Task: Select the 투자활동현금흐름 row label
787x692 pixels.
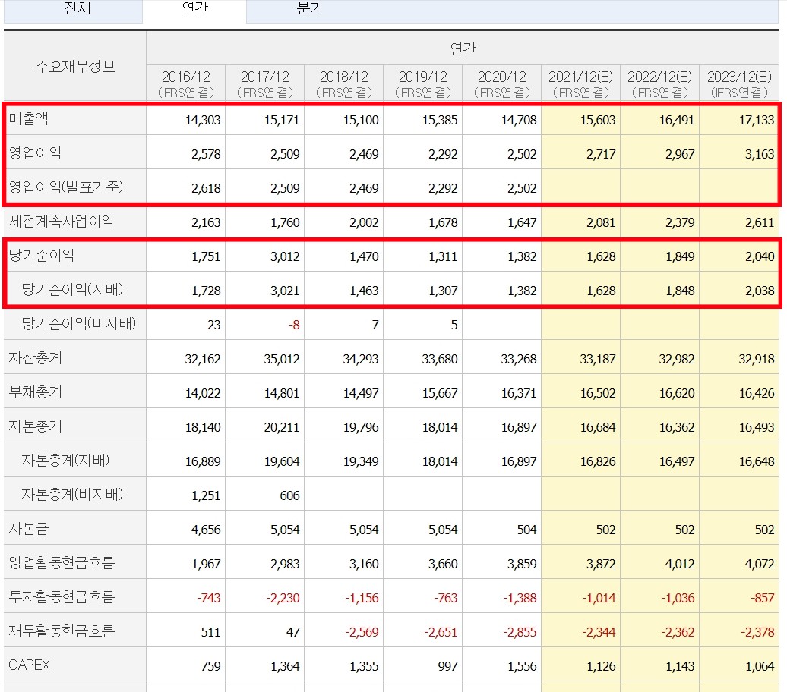Action: point(62,596)
